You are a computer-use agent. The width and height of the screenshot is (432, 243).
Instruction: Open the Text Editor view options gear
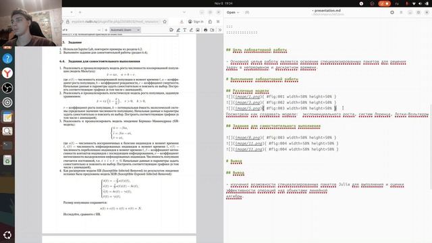point(392,12)
